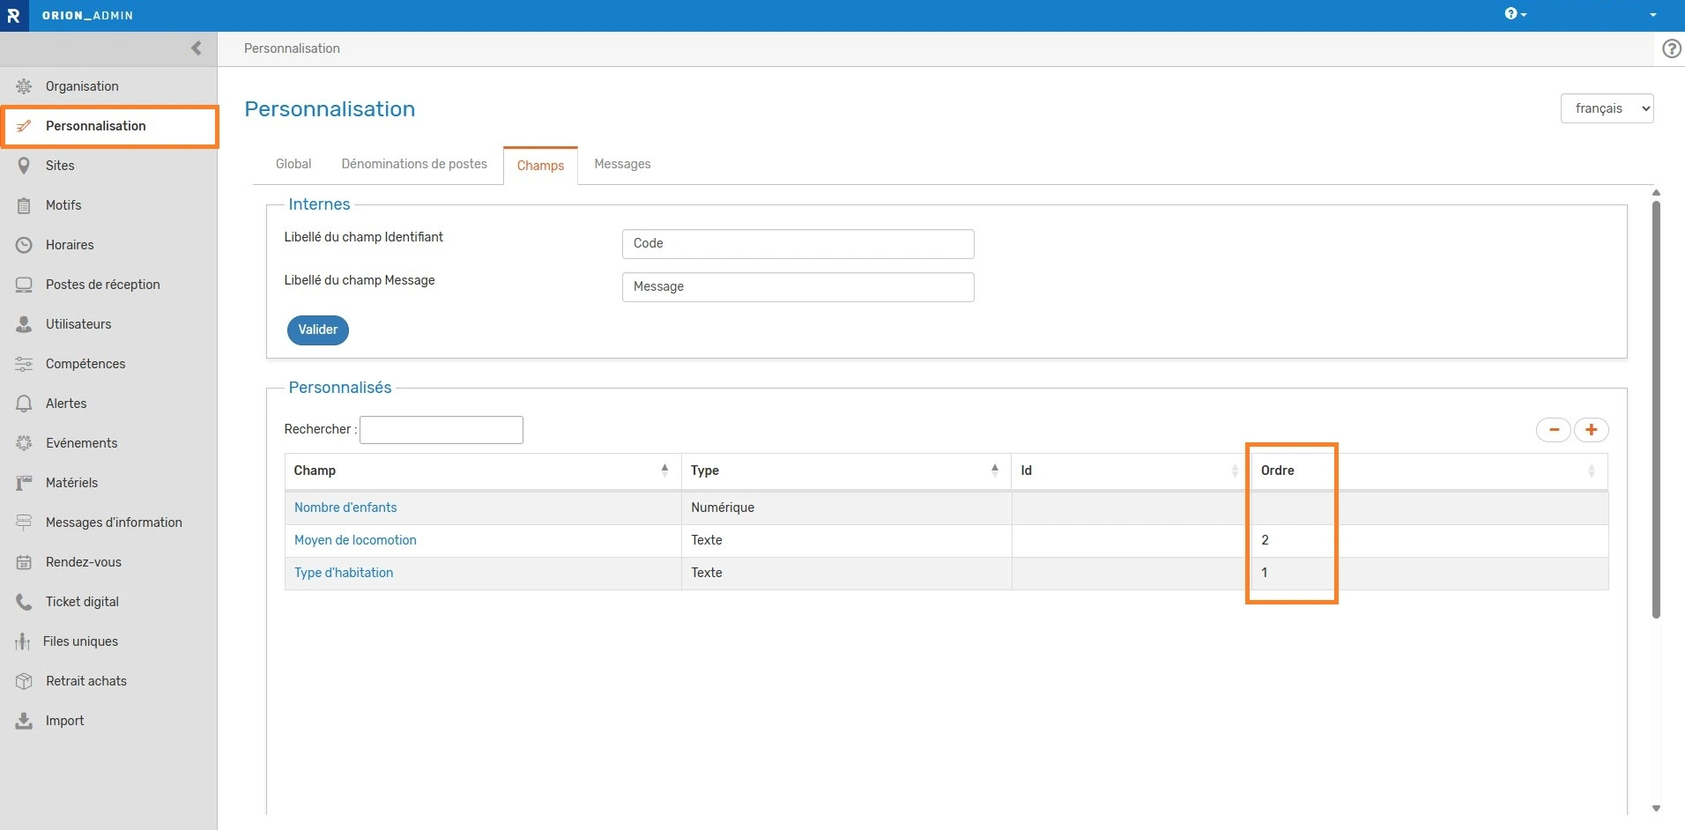Open the language dropdown showing français
The image size is (1685, 830).
[1606, 108]
